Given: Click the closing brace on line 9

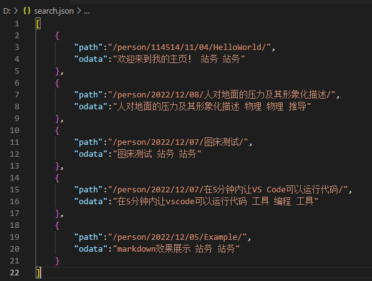Looking at the screenshot, I should (57, 119).
